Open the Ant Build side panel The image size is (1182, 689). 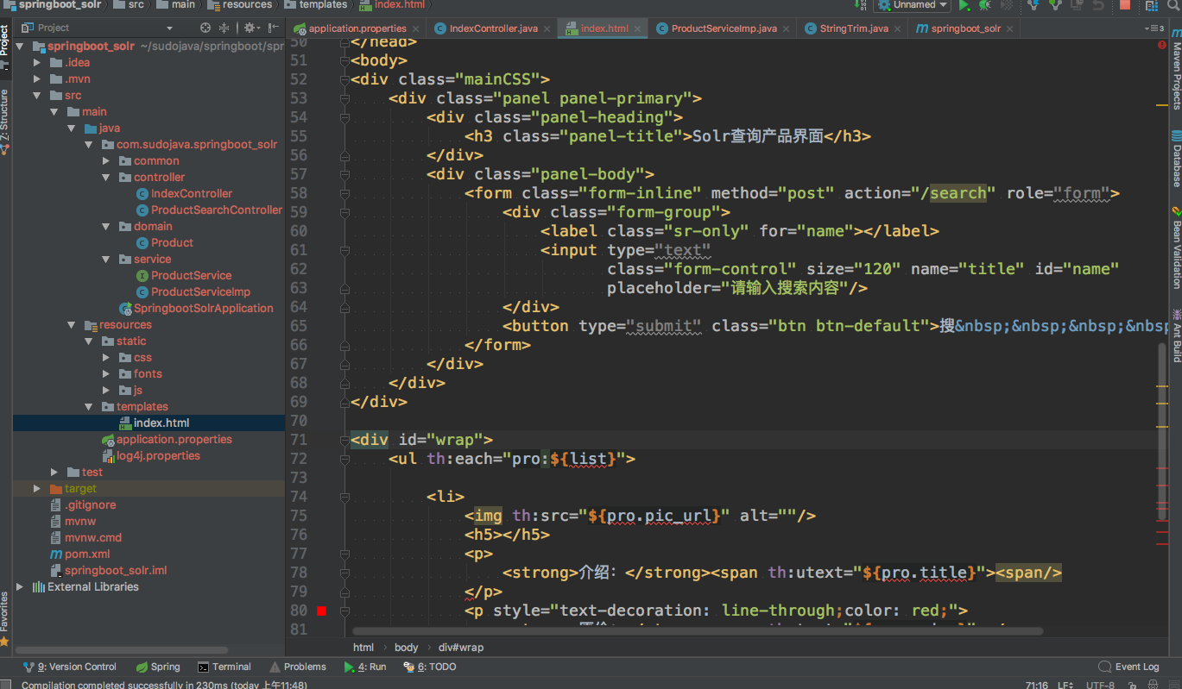(1176, 335)
